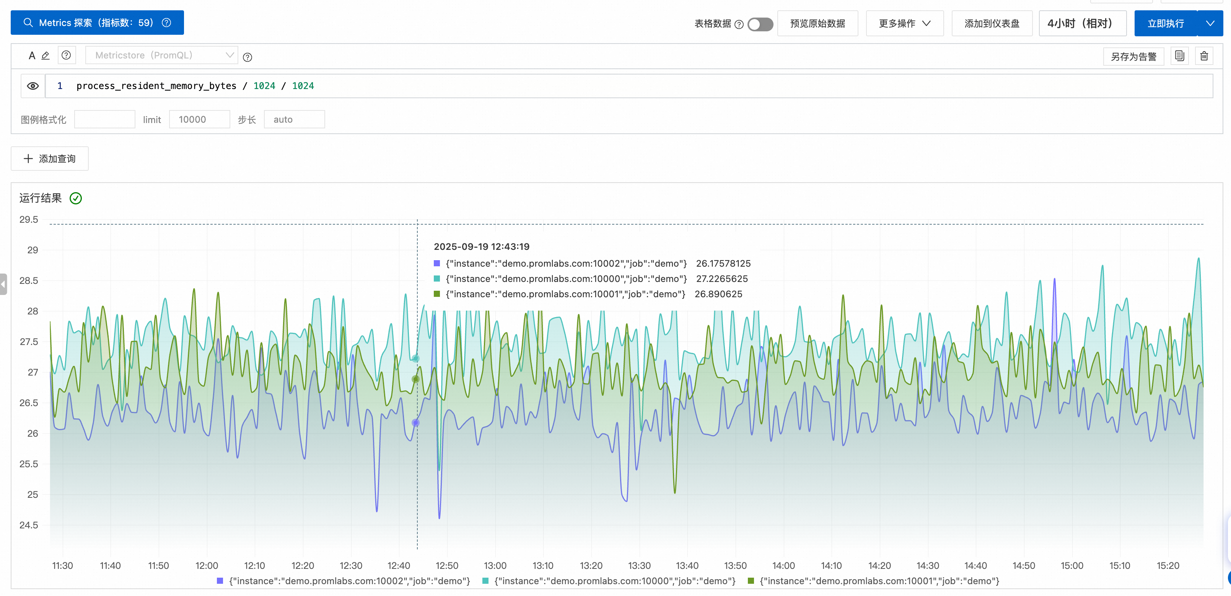Open the dropdown arrow next to 立即执行

coord(1210,23)
